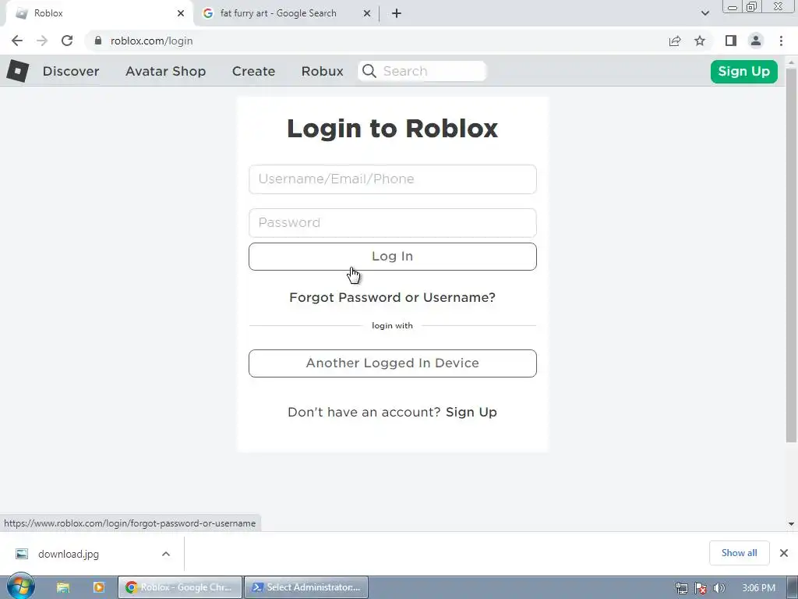Click the browser forward arrow
The height and width of the screenshot is (599, 798).
click(x=42, y=41)
